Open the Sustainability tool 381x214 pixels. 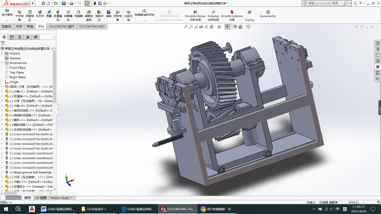pyautogui.click(x=268, y=14)
